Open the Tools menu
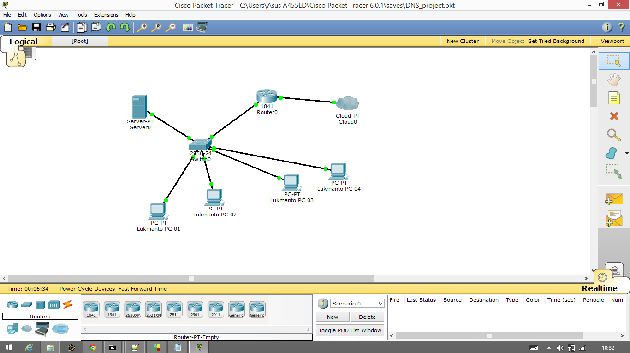Screen dimensions: 630x353 81,15
